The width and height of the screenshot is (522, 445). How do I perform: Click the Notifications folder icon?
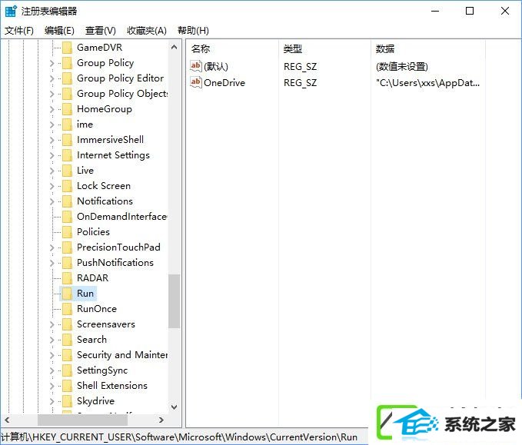click(67, 201)
